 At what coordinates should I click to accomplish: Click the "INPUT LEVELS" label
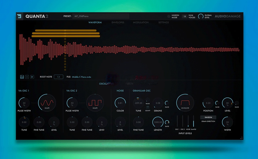[185, 133]
